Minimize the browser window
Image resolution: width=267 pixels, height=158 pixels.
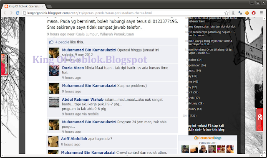click(252, 3)
